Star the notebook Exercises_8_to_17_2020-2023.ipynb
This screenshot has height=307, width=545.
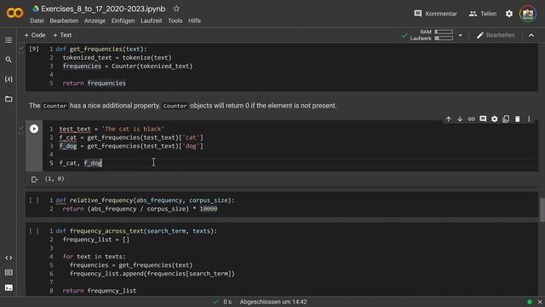176,9
